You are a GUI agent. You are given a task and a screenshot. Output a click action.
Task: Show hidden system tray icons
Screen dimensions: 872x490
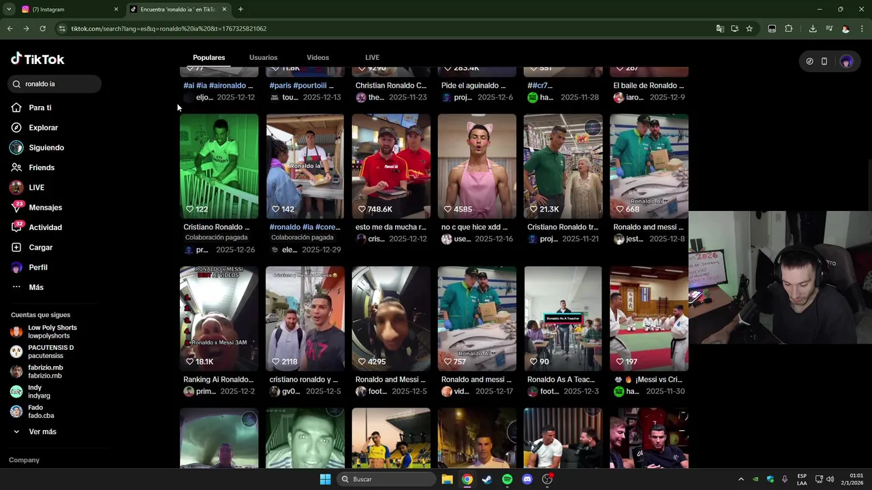[741, 479]
